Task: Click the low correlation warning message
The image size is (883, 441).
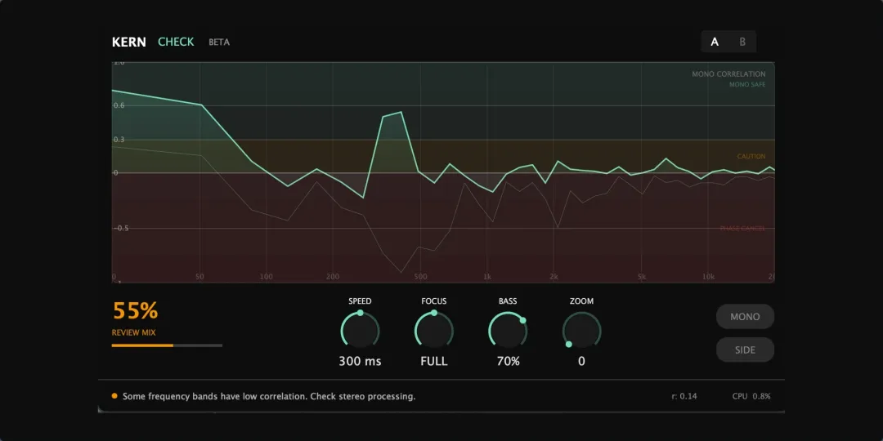Action: (x=269, y=397)
